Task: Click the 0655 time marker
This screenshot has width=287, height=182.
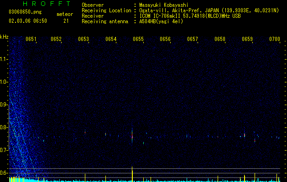Action: [x=138, y=39]
